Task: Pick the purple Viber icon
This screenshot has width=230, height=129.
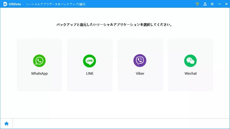Action: pos(140,61)
